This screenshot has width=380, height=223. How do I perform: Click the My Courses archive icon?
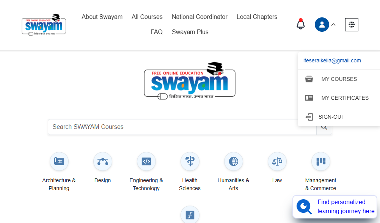pyautogui.click(x=309, y=79)
